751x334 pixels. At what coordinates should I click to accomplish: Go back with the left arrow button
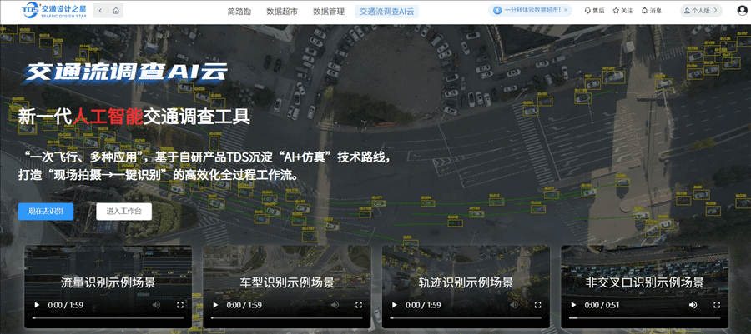(x=101, y=11)
